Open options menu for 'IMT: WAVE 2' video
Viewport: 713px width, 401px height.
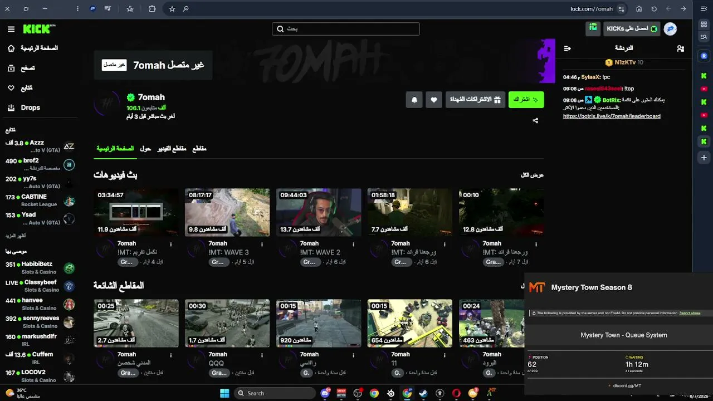[x=353, y=244]
